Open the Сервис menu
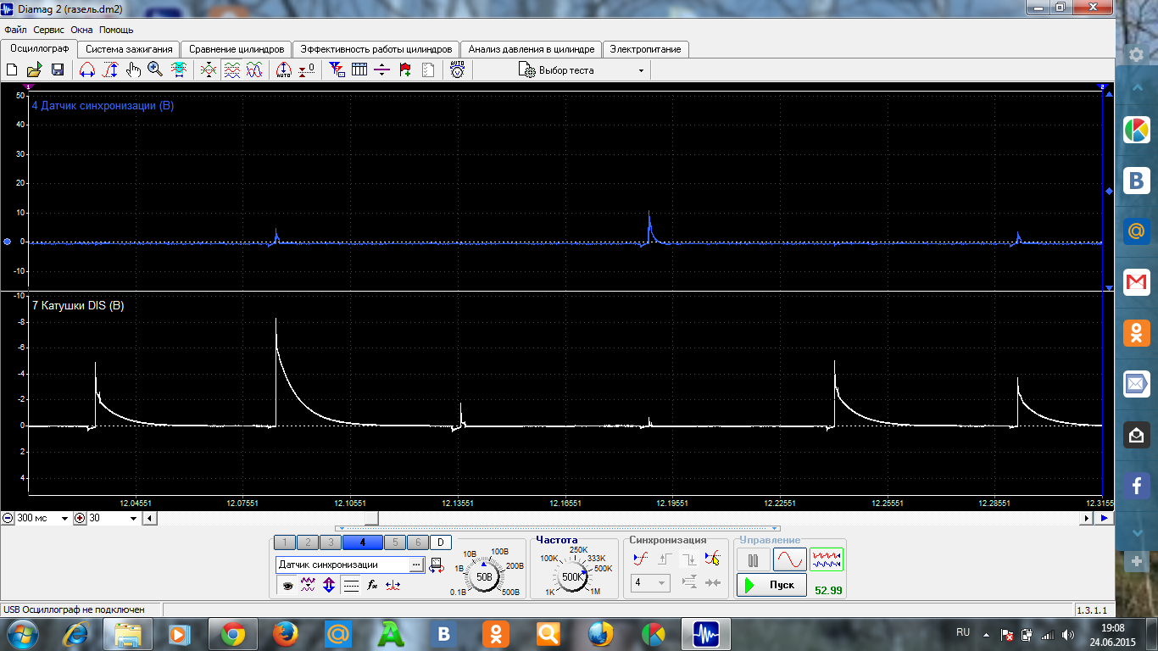1158x651 pixels. [49, 30]
